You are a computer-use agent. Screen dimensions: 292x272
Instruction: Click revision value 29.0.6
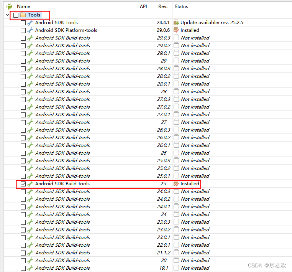pos(163,30)
